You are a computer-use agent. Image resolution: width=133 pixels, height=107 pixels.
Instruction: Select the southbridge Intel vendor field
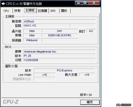click(32, 35)
